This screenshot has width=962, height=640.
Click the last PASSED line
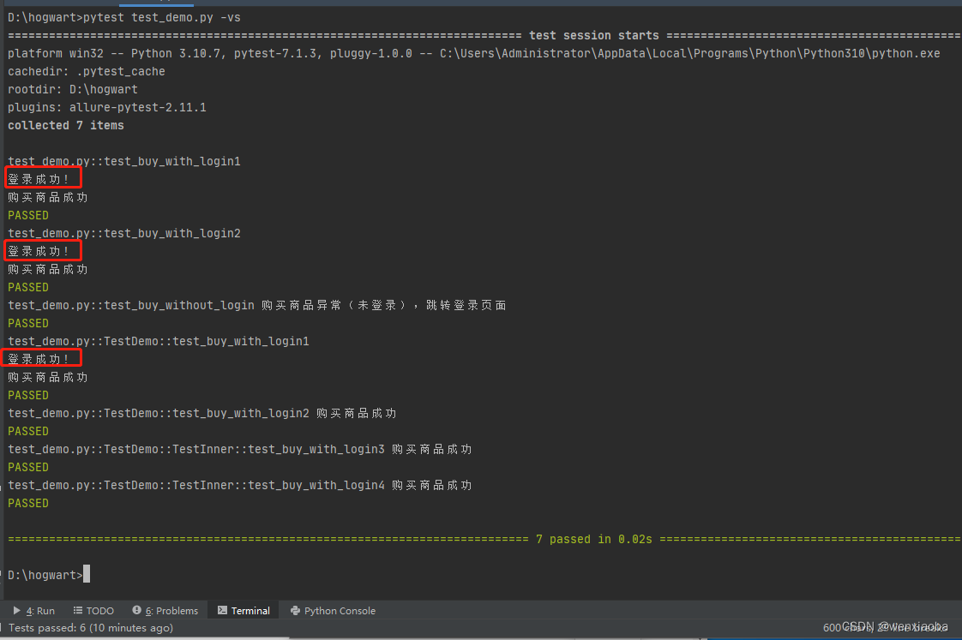[28, 503]
